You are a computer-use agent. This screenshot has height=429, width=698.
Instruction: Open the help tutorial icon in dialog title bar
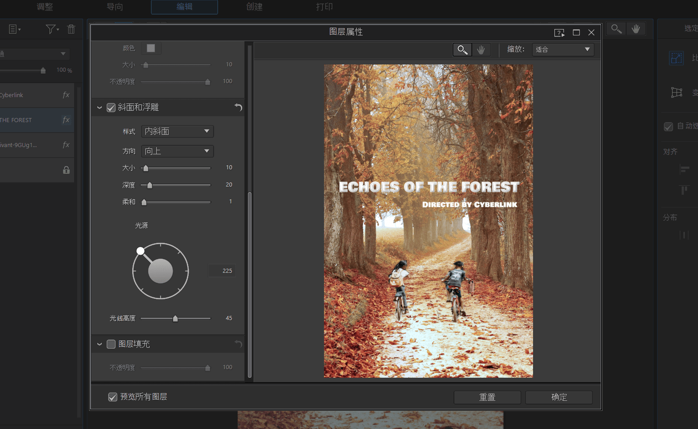click(x=559, y=33)
